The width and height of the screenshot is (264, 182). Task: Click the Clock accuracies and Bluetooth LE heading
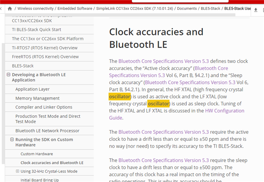(156, 38)
